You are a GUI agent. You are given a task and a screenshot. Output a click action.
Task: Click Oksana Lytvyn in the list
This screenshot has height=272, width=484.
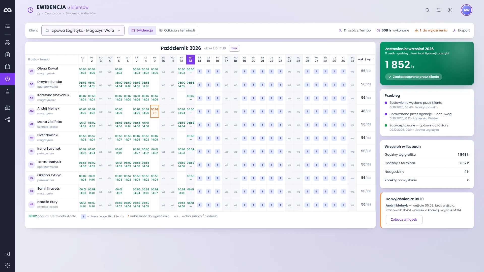tap(49, 175)
